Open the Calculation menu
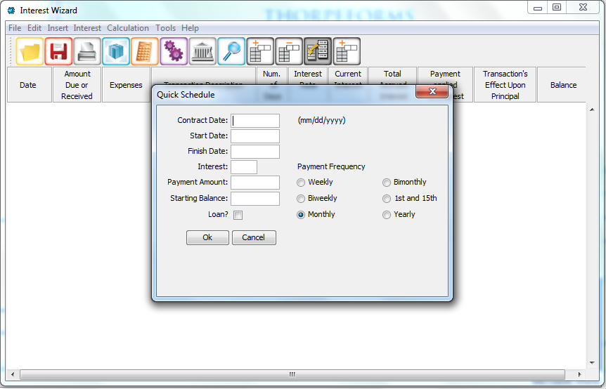 coord(128,28)
